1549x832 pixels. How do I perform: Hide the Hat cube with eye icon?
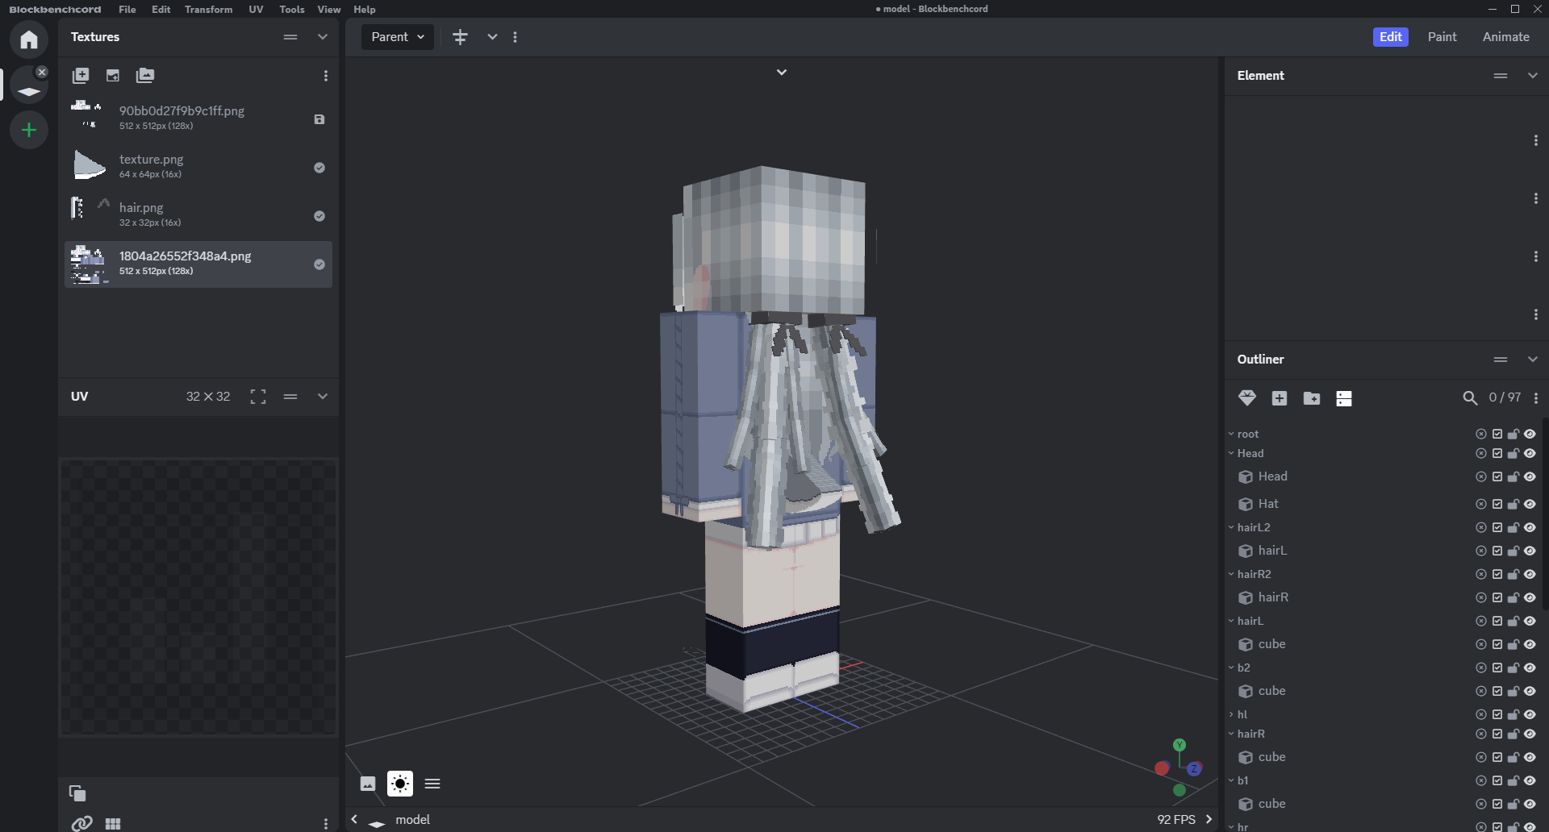coord(1530,504)
